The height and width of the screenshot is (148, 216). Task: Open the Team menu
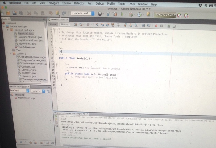(121, 4)
